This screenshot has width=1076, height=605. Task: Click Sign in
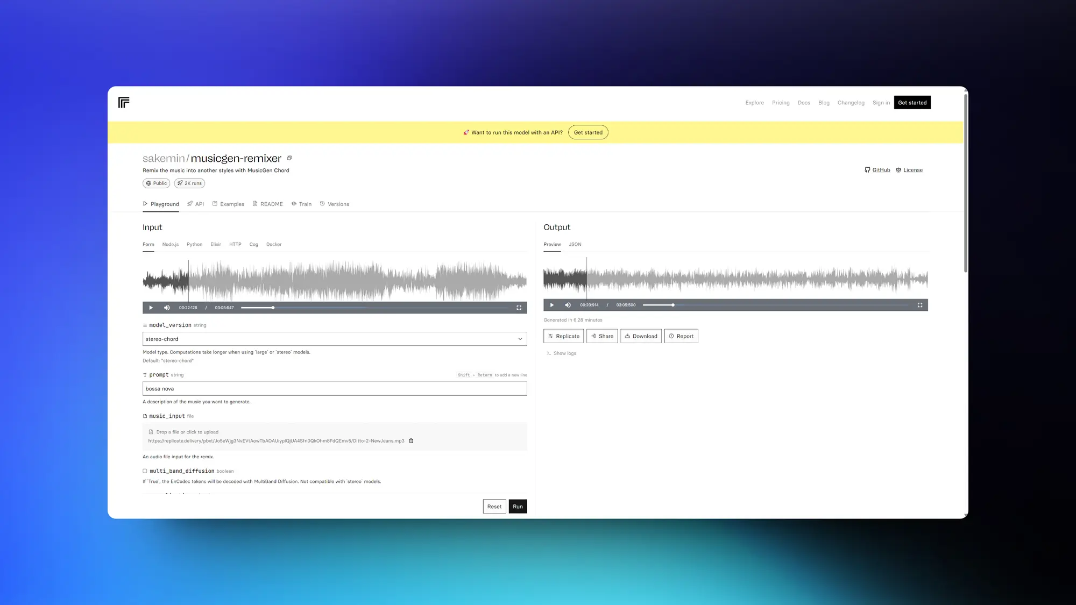coord(881,103)
